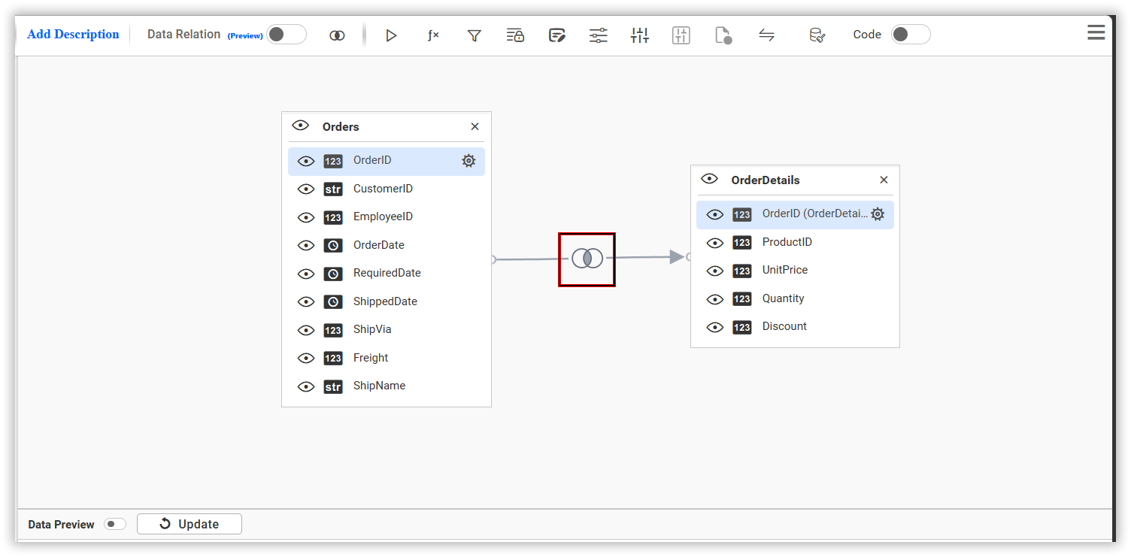Screen dimensions: 1131x557
Task: Click the Add Description link
Action: pos(73,35)
